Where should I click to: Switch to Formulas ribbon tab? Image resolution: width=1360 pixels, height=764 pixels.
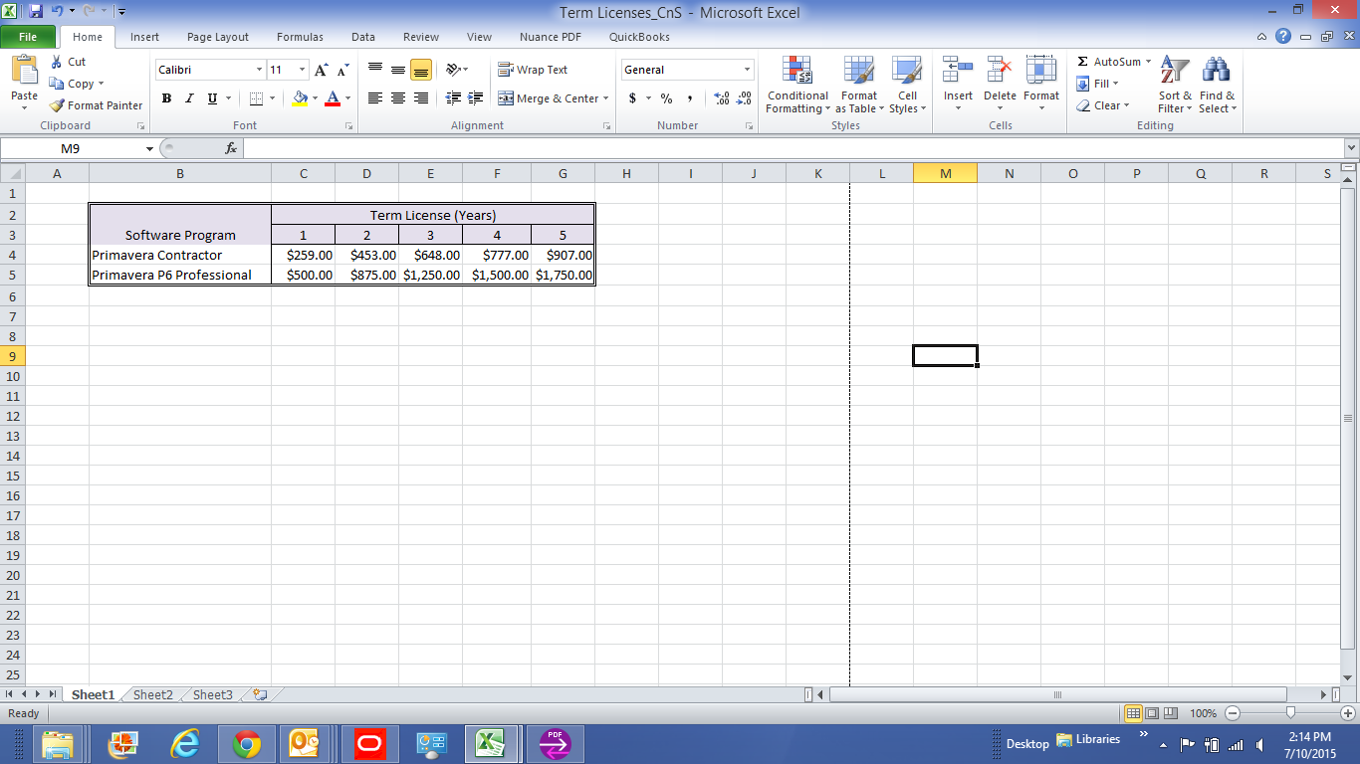click(x=300, y=37)
